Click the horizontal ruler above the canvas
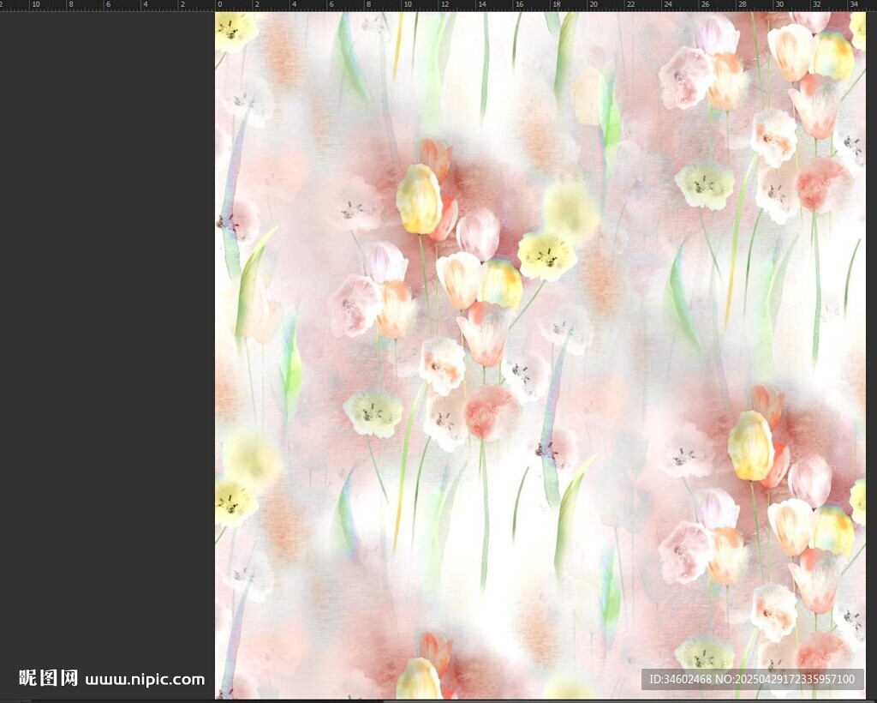Viewport: 877px width, 703px height. (438, 6)
